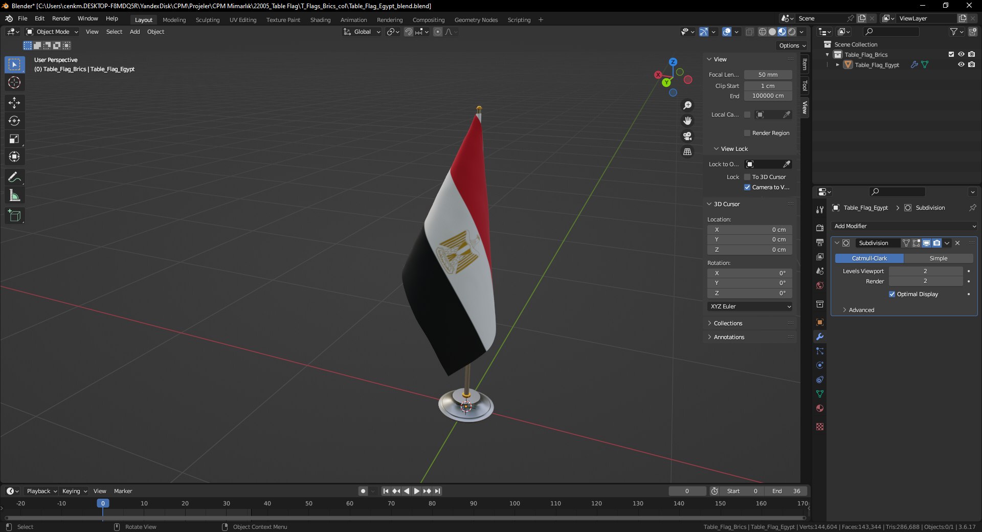Toggle auto keying record button
This screenshot has width=982, height=532.
click(x=363, y=491)
